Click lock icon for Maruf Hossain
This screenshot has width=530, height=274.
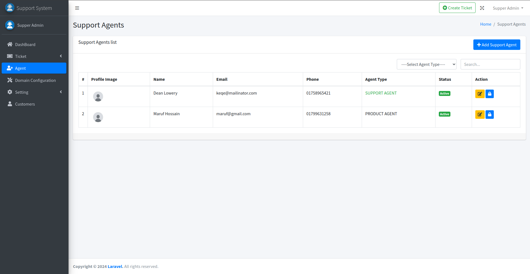(489, 114)
